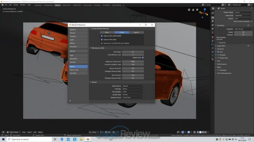
Task: Open Microsoft Edge from the taskbar
Action: (62, 139)
